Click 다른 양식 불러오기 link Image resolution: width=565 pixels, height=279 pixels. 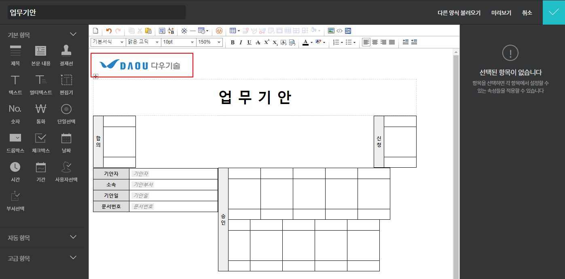tap(459, 13)
